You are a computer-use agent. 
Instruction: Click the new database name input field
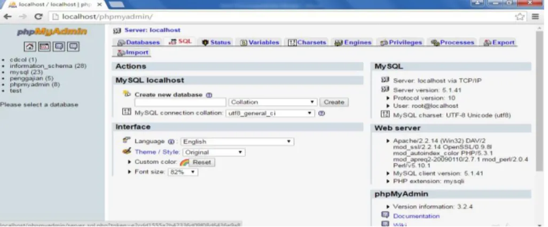pyautogui.click(x=181, y=102)
